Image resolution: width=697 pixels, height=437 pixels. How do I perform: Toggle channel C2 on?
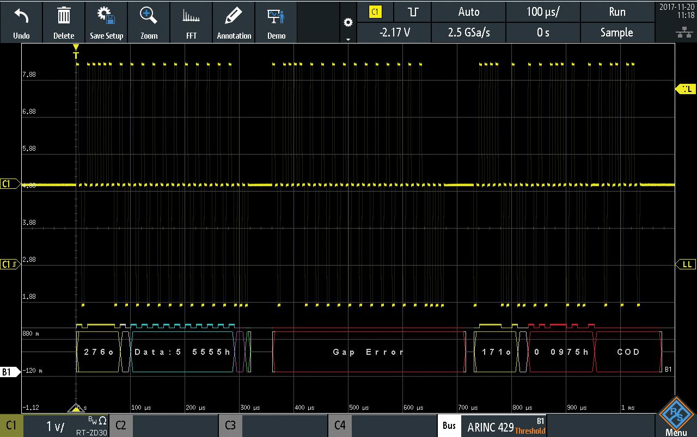(164, 426)
